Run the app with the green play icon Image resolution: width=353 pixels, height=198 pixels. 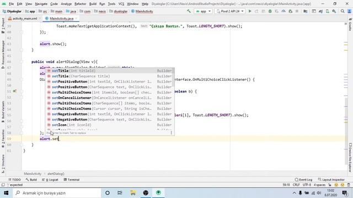pos(250,11)
